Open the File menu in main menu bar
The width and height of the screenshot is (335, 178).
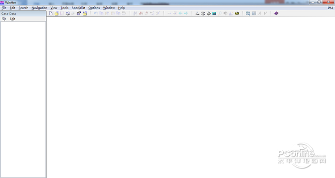(x=4, y=8)
